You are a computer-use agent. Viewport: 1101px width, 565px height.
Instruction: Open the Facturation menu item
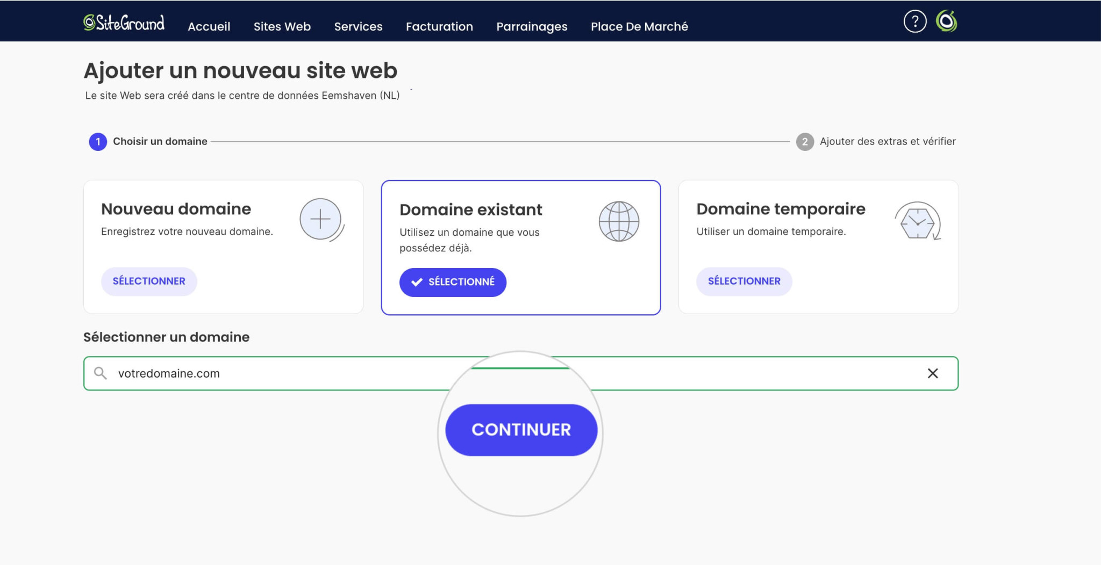point(439,26)
